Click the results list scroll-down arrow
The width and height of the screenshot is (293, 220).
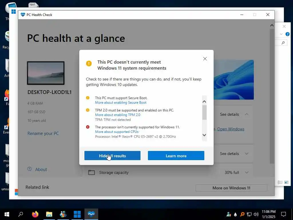pyautogui.click(x=204, y=135)
